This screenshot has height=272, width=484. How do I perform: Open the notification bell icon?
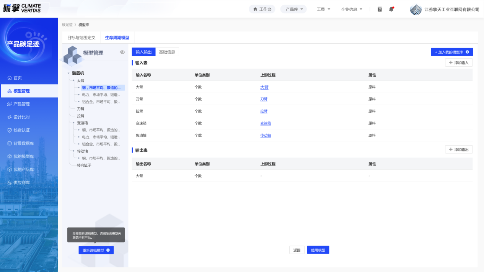click(x=391, y=9)
